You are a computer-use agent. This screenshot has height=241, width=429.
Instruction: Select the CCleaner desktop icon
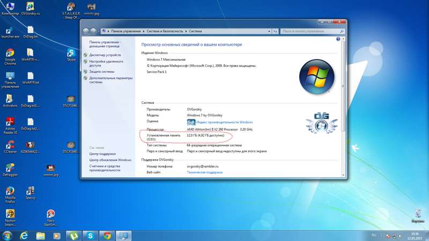point(10,147)
